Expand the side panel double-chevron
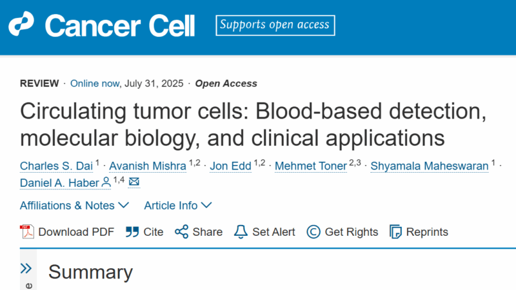This screenshot has height=290, width=516. pos(26,268)
